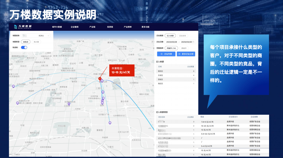This screenshot has height=158, width=283.
Task: Click the 万楼数据 logo icon
Action: (16, 27)
